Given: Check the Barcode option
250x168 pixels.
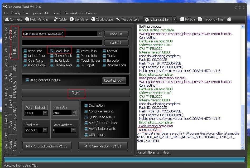Looking at the screenshot, I should [x=104, y=61].
